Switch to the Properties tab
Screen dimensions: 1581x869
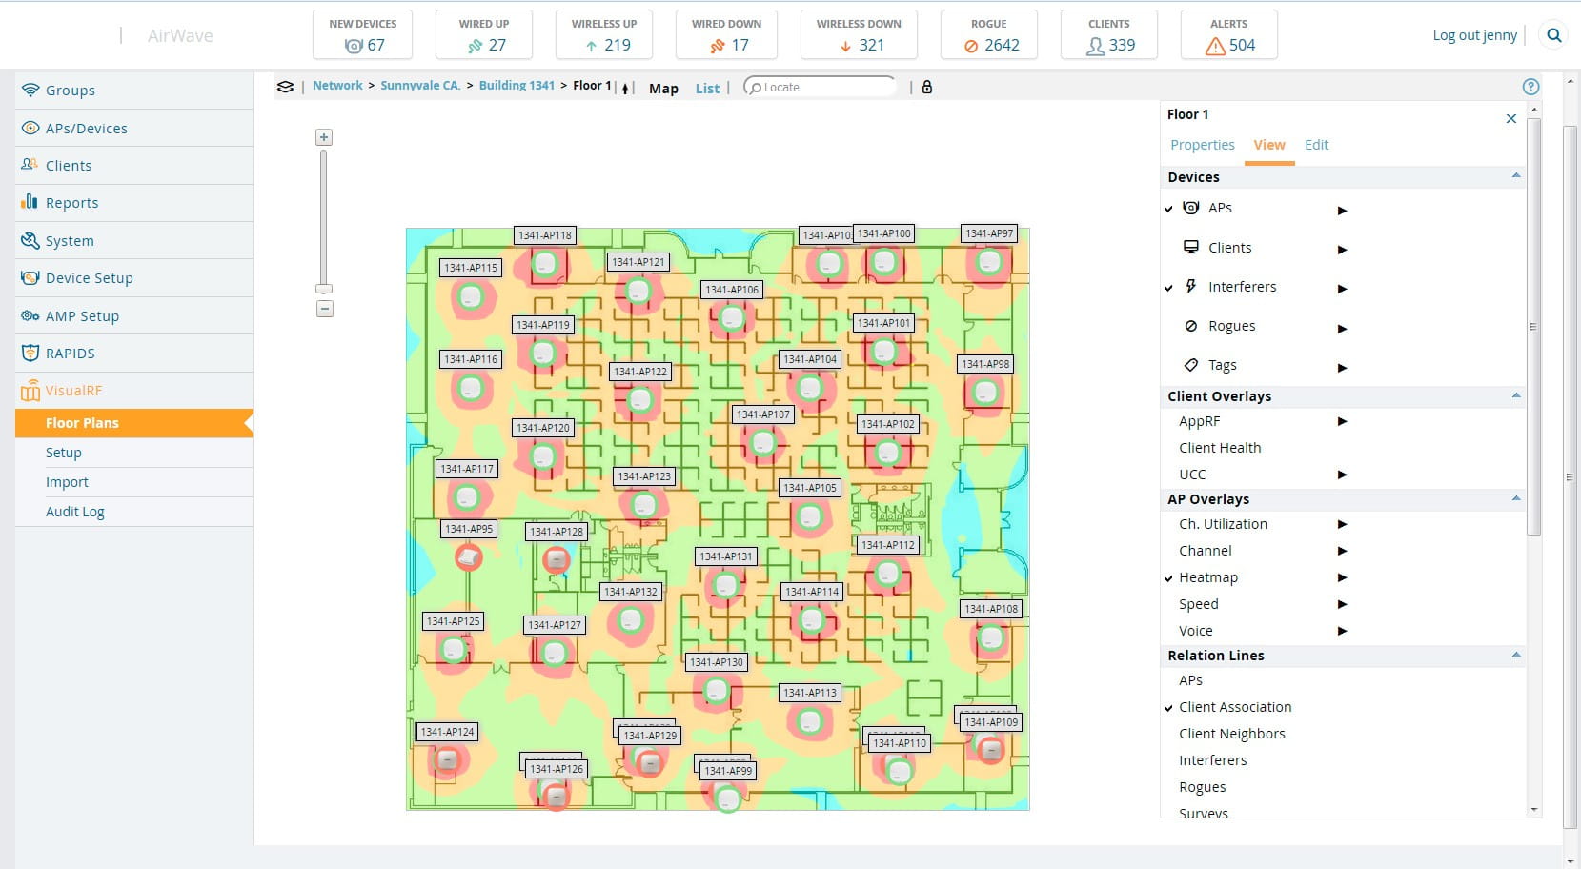(1202, 145)
